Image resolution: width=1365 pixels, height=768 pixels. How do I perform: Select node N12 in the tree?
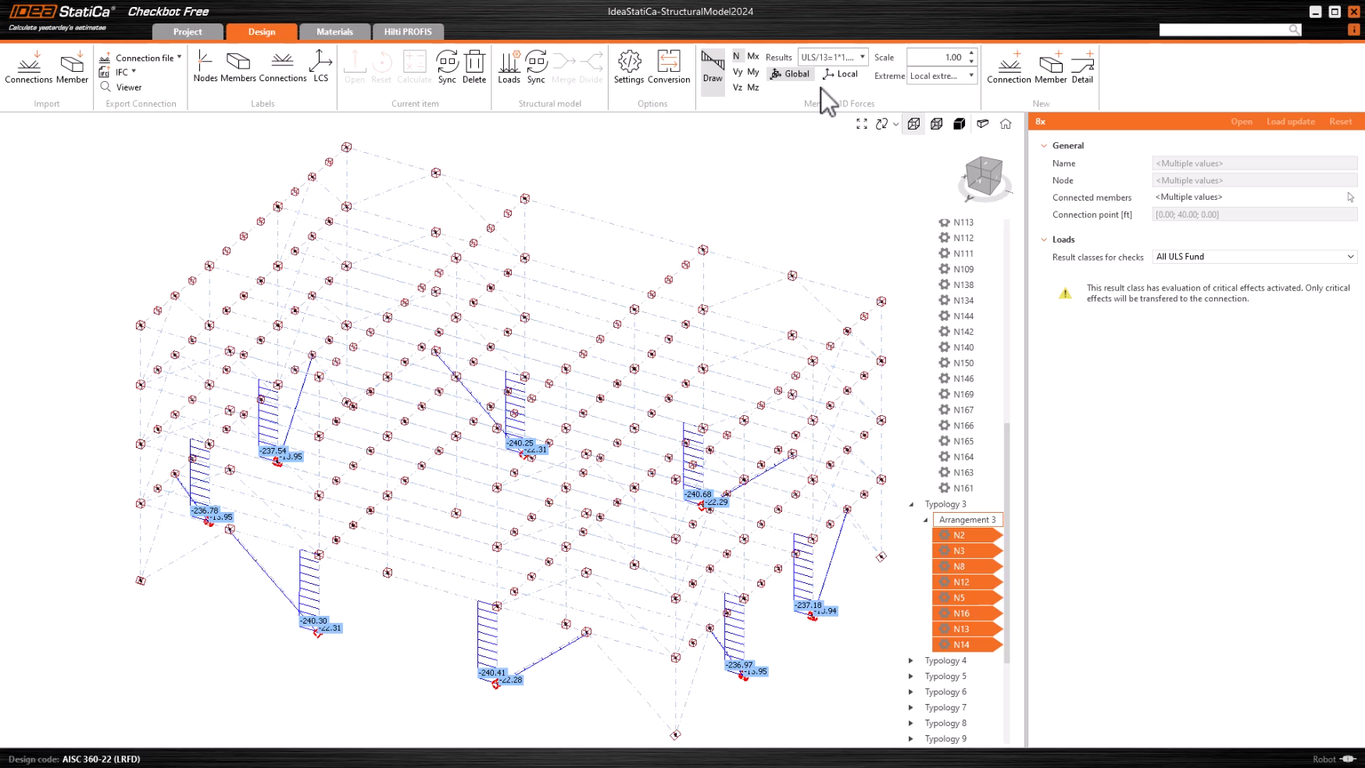pyautogui.click(x=961, y=582)
